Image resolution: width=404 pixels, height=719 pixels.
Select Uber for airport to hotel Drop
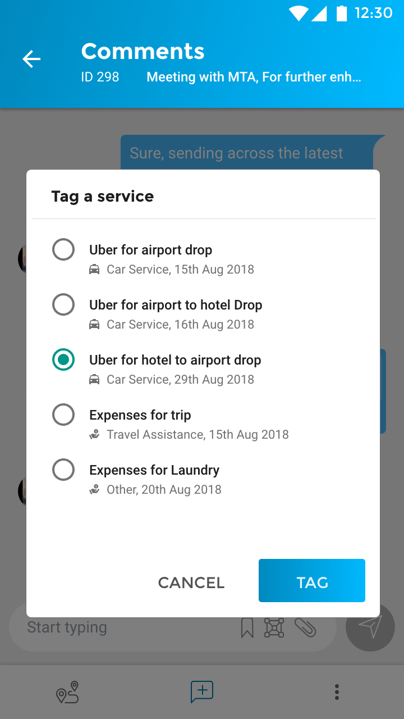63,305
